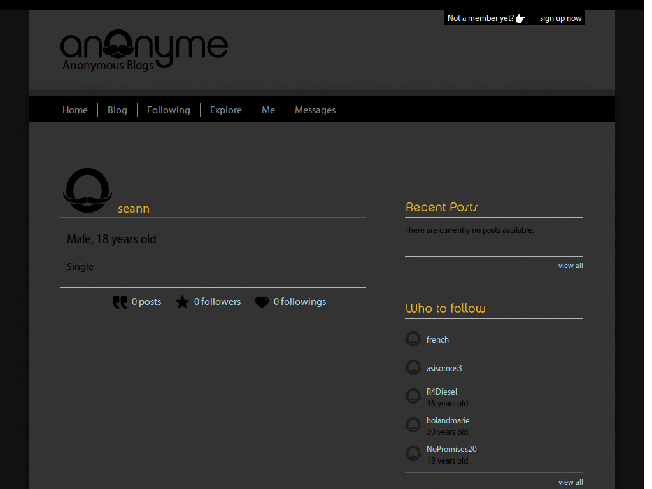Click NoPromises20's avatar image
The image size is (652, 489).
tap(413, 453)
